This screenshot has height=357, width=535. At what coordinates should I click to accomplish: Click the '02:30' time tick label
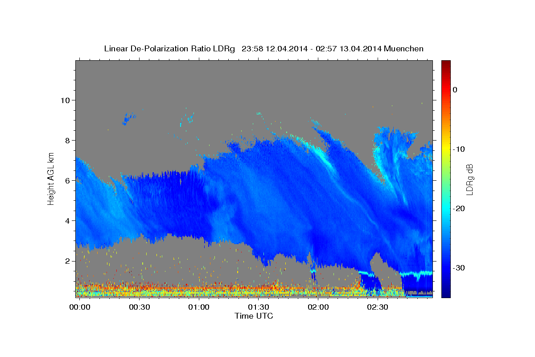point(378,307)
